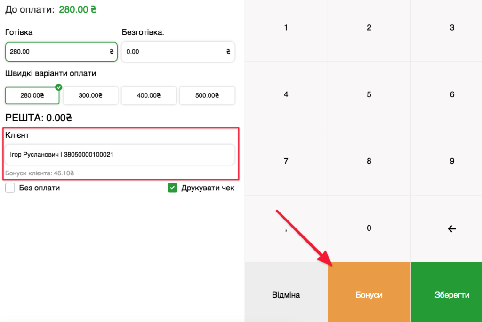
Task: Uncheck the 'Друкувати чек' checkbox
Action: (x=172, y=188)
